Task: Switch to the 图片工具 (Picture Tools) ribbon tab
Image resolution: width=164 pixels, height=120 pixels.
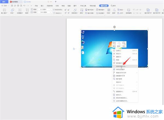Action: pyautogui.click(x=104, y=6)
